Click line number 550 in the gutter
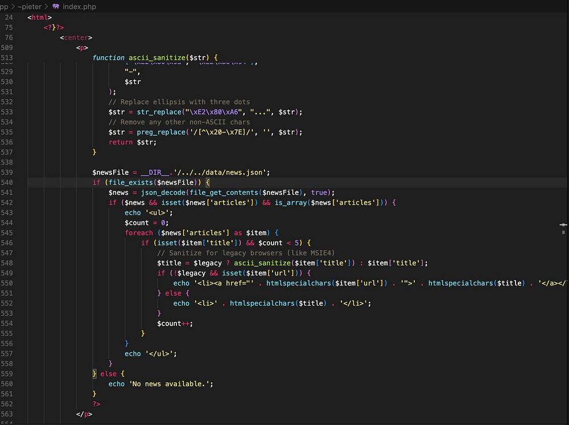This screenshot has width=569, height=425. click(x=7, y=284)
